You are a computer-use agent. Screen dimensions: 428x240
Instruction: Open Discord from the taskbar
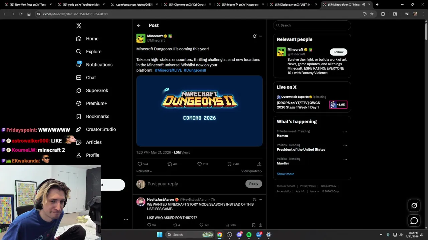(x=239, y=235)
